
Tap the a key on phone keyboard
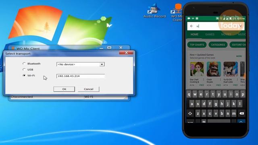[192, 104]
